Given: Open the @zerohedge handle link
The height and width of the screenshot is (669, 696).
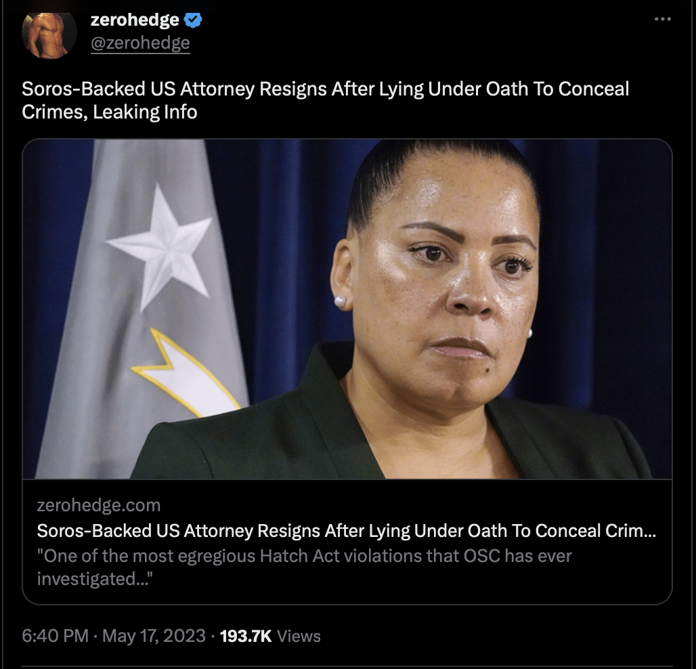Looking at the screenshot, I should pyautogui.click(x=140, y=43).
